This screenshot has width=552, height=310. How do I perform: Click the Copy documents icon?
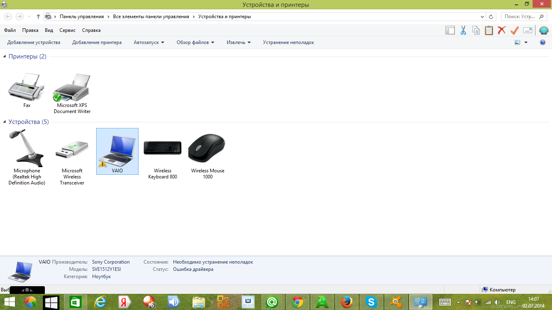click(x=476, y=30)
